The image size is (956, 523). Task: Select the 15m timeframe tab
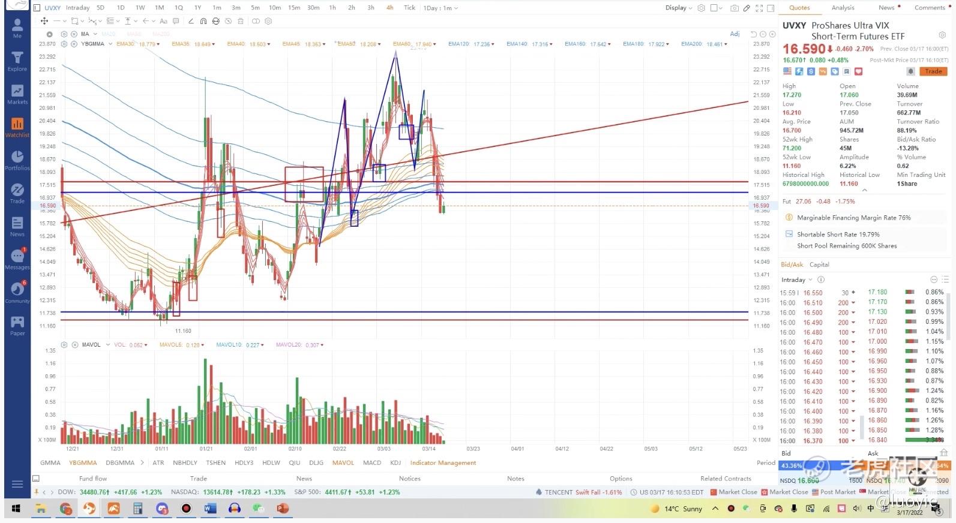coord(294,8)
